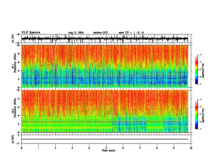Click the flat ch.3 trace line
Screen dimensions: 215x166
[x=105, y=139]
